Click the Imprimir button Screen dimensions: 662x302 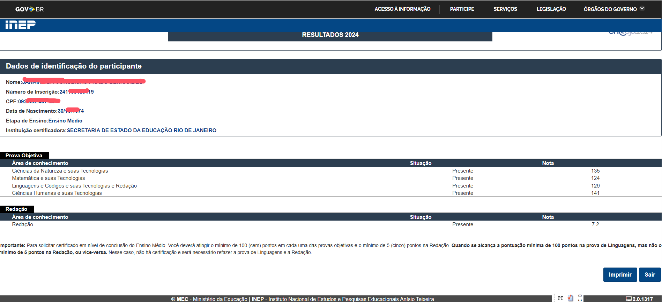click(x=620, y=275)
